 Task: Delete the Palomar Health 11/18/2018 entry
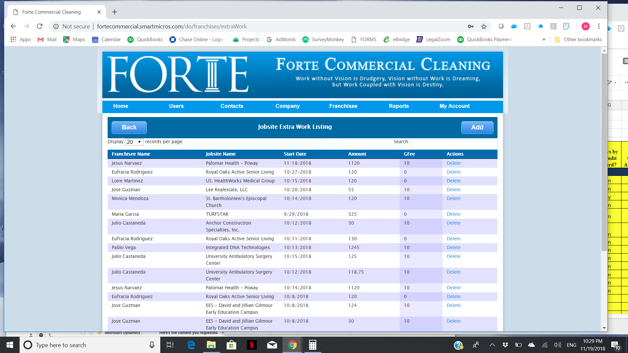[453, 163]
